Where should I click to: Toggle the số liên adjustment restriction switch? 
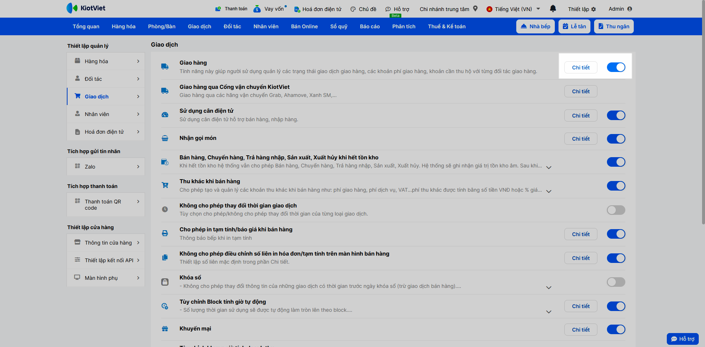click(616, 258)
